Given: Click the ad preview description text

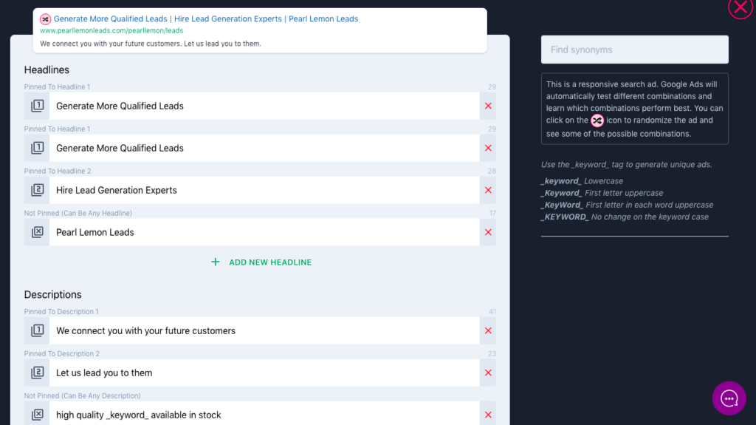Looking at the screenshot, I should click(151, 44).
